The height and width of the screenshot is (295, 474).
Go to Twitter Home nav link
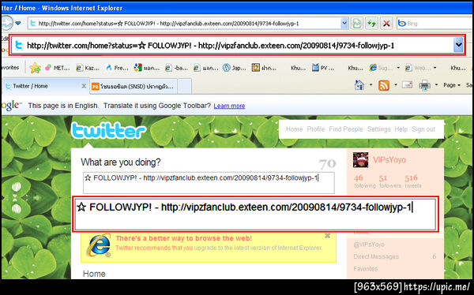(x=294, y=129)
